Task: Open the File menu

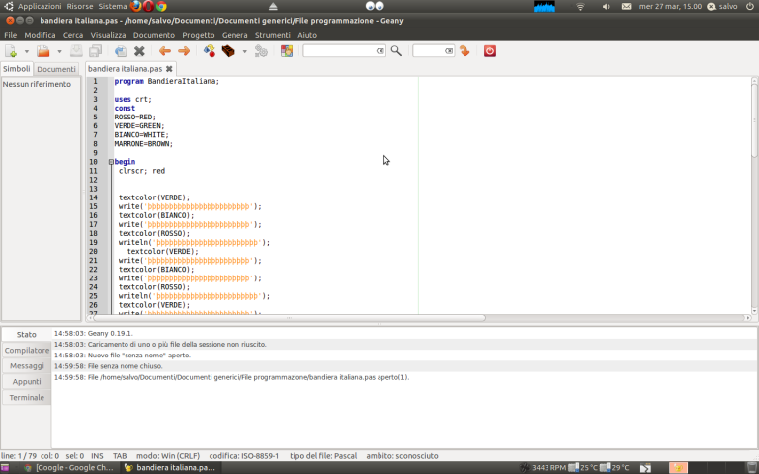Action: coord(10,35)
